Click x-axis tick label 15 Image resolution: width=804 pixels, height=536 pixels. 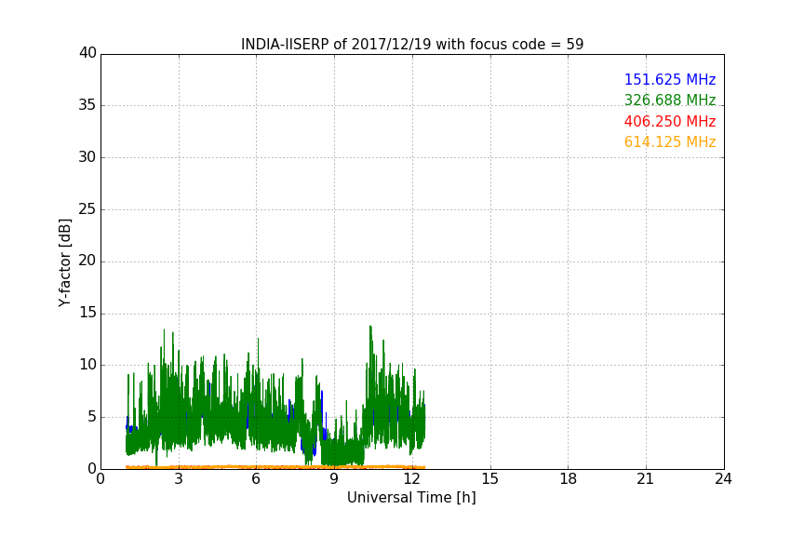pos(490,479)
